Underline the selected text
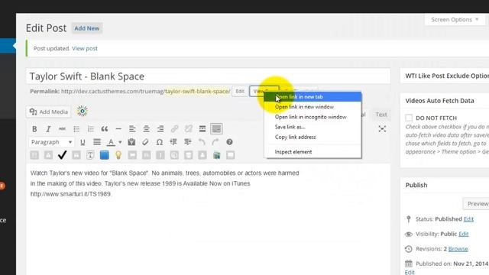Viewport: 489px width, 275px height. click(83, 142)
